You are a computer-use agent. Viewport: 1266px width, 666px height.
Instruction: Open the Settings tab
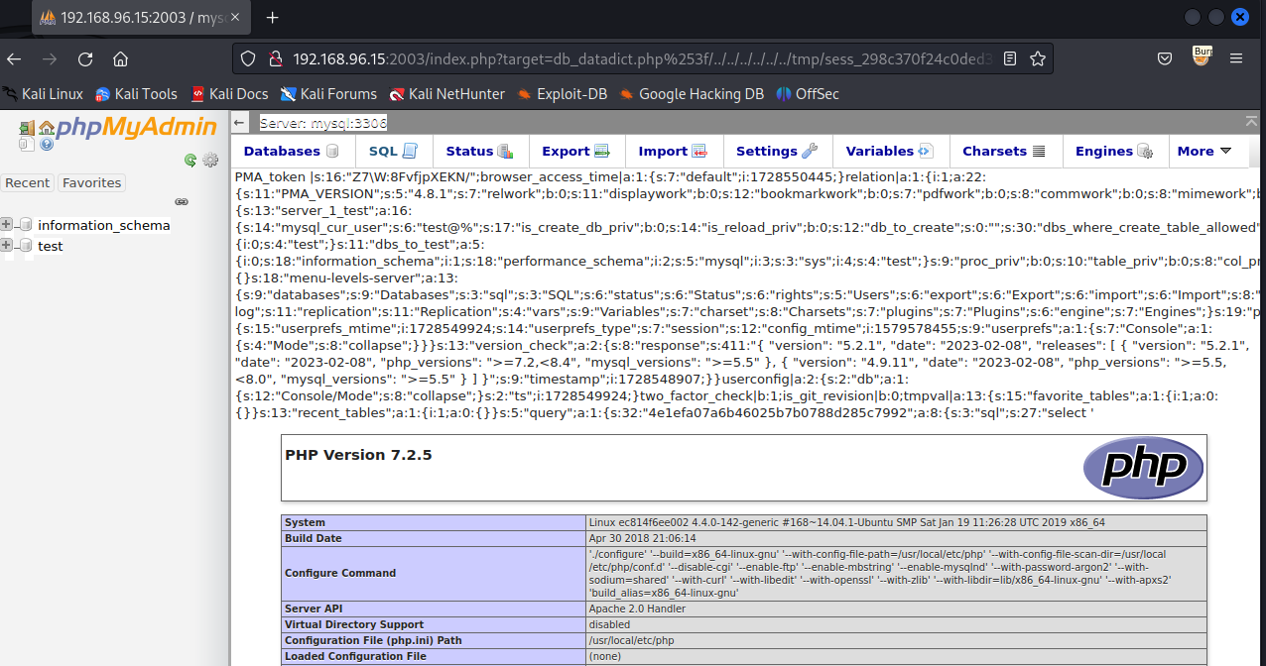pyautogui.click(x=777, y=151)
